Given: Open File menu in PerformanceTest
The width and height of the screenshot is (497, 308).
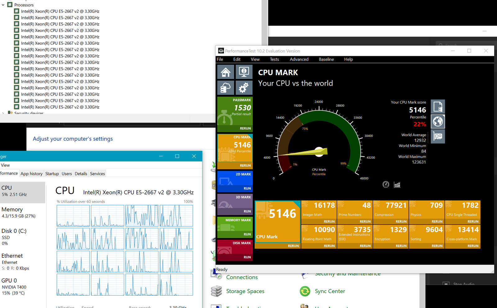Looking at the screenshot, I should (220, 59).
